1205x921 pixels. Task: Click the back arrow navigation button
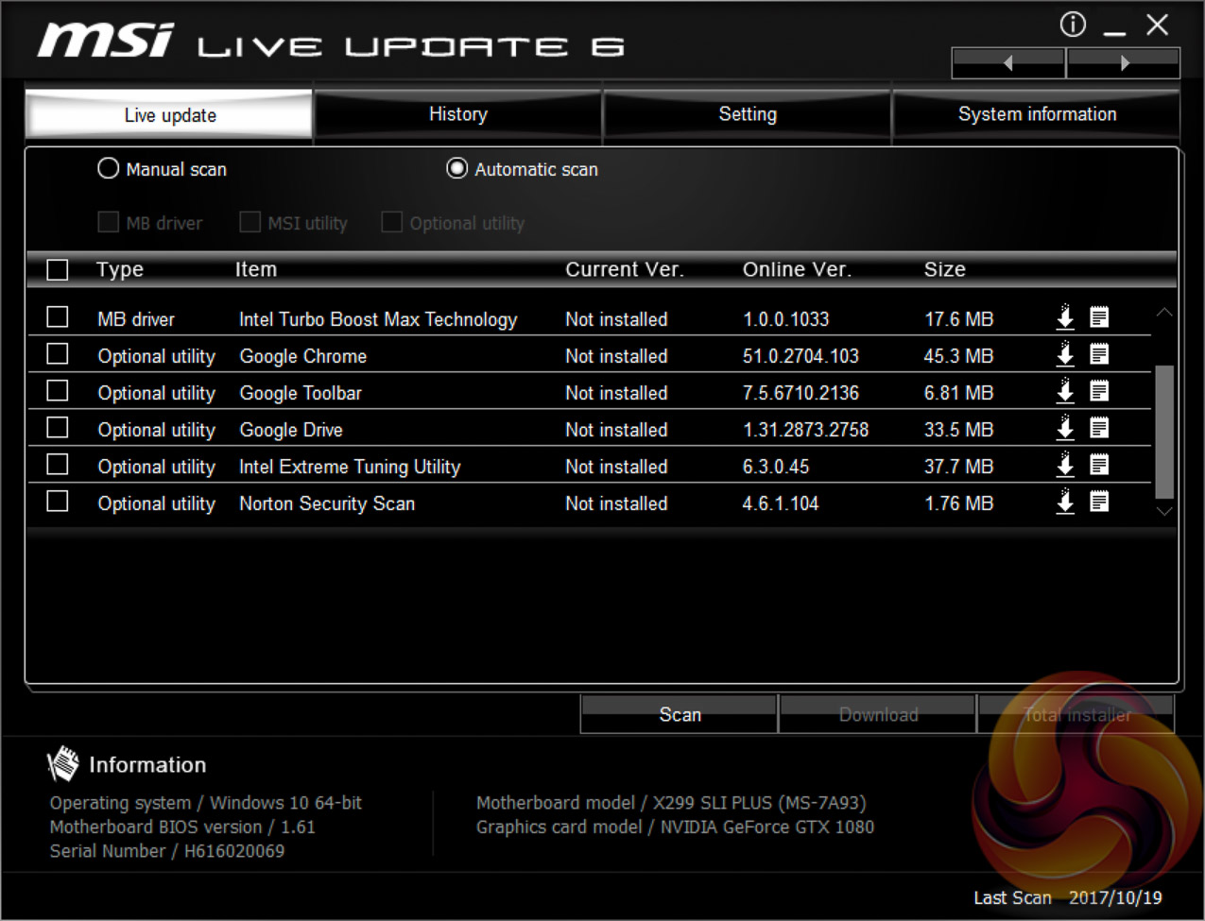coord(1008,63)
